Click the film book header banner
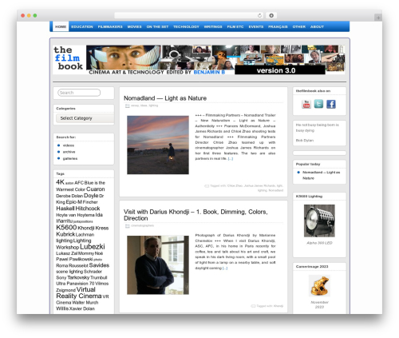 (x=199, y=60)
